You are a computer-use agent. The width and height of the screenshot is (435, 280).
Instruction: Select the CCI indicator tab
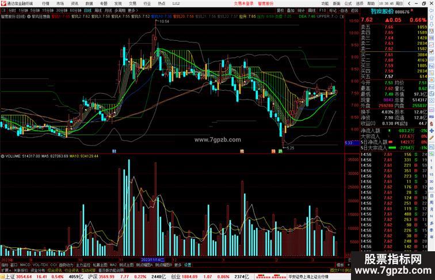(x=54, y=265)
